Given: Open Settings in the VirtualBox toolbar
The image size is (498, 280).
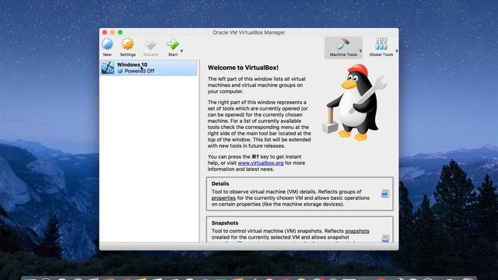Looking at the screenshot, I should [x=128, y=47].
